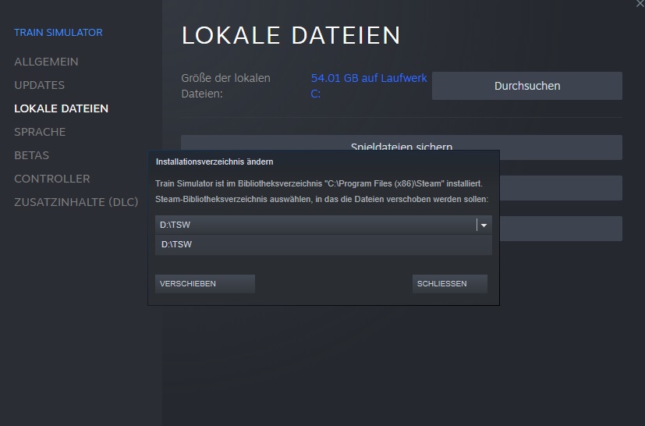
Task: Open the SPRACHE section
Action: pos(40,132)
